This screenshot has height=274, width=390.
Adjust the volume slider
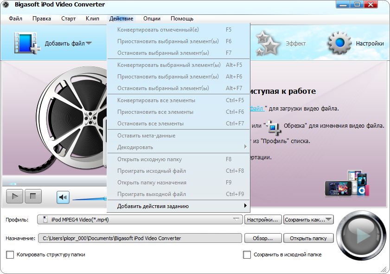[x=90, y=198]
